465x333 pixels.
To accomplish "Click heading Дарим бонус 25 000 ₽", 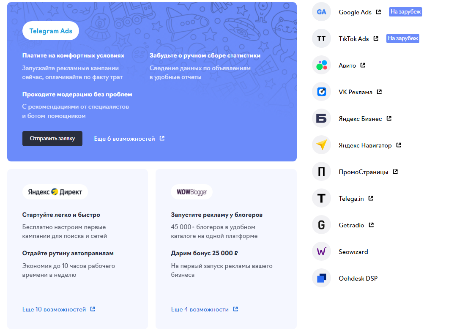I will point(204,254).
